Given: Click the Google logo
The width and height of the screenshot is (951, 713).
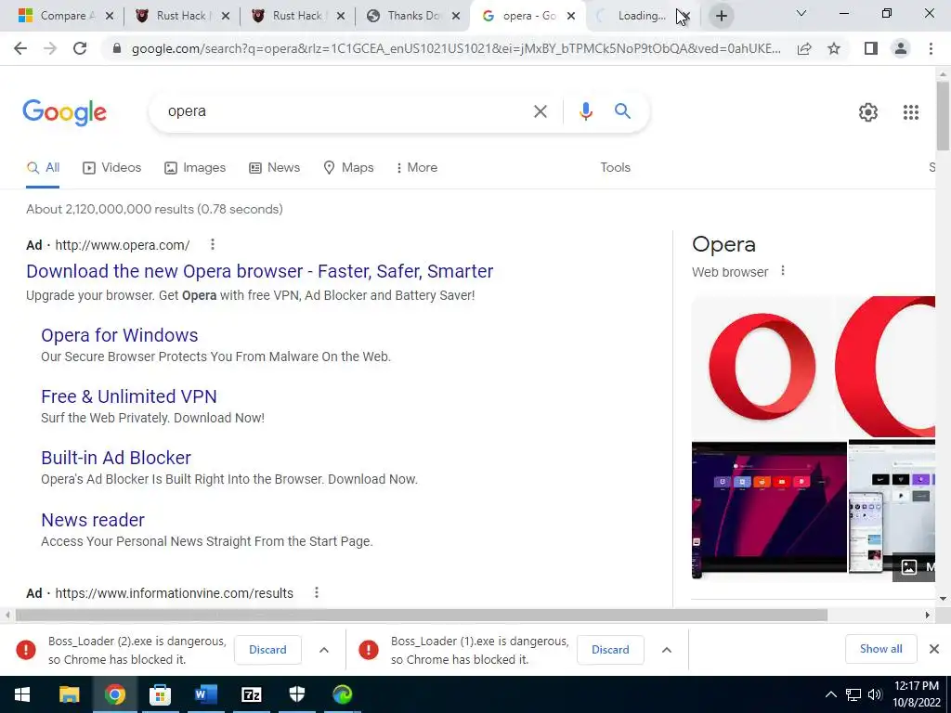Looking at the screenshot, I should (64, 112).
